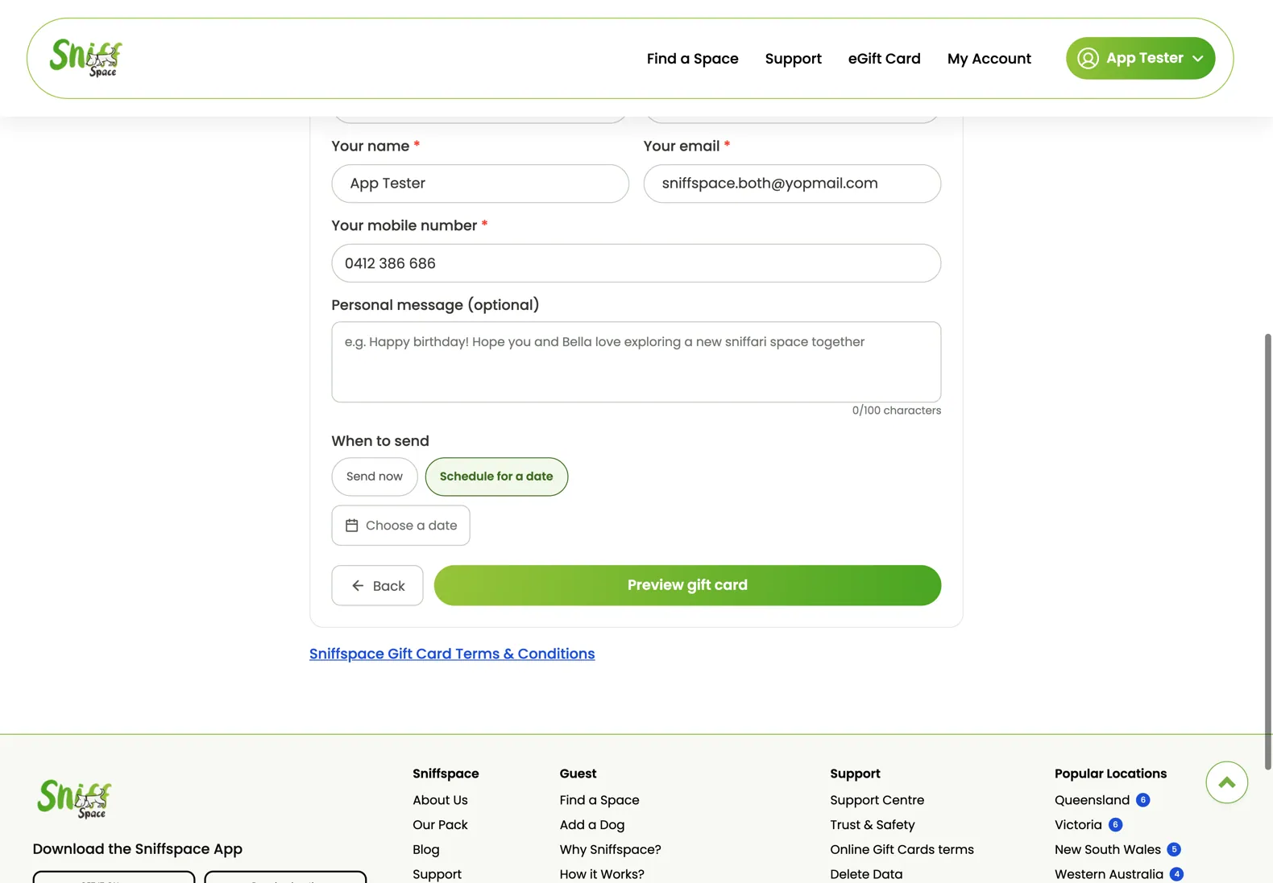The image size is (1273, 883).
Task: Select Schedule for a date option
Action: pos(496,477)
